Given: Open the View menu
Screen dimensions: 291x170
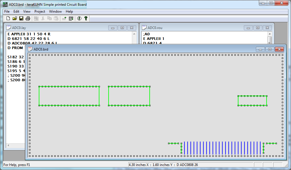Looking at the screenshot, I should point(27,11).
